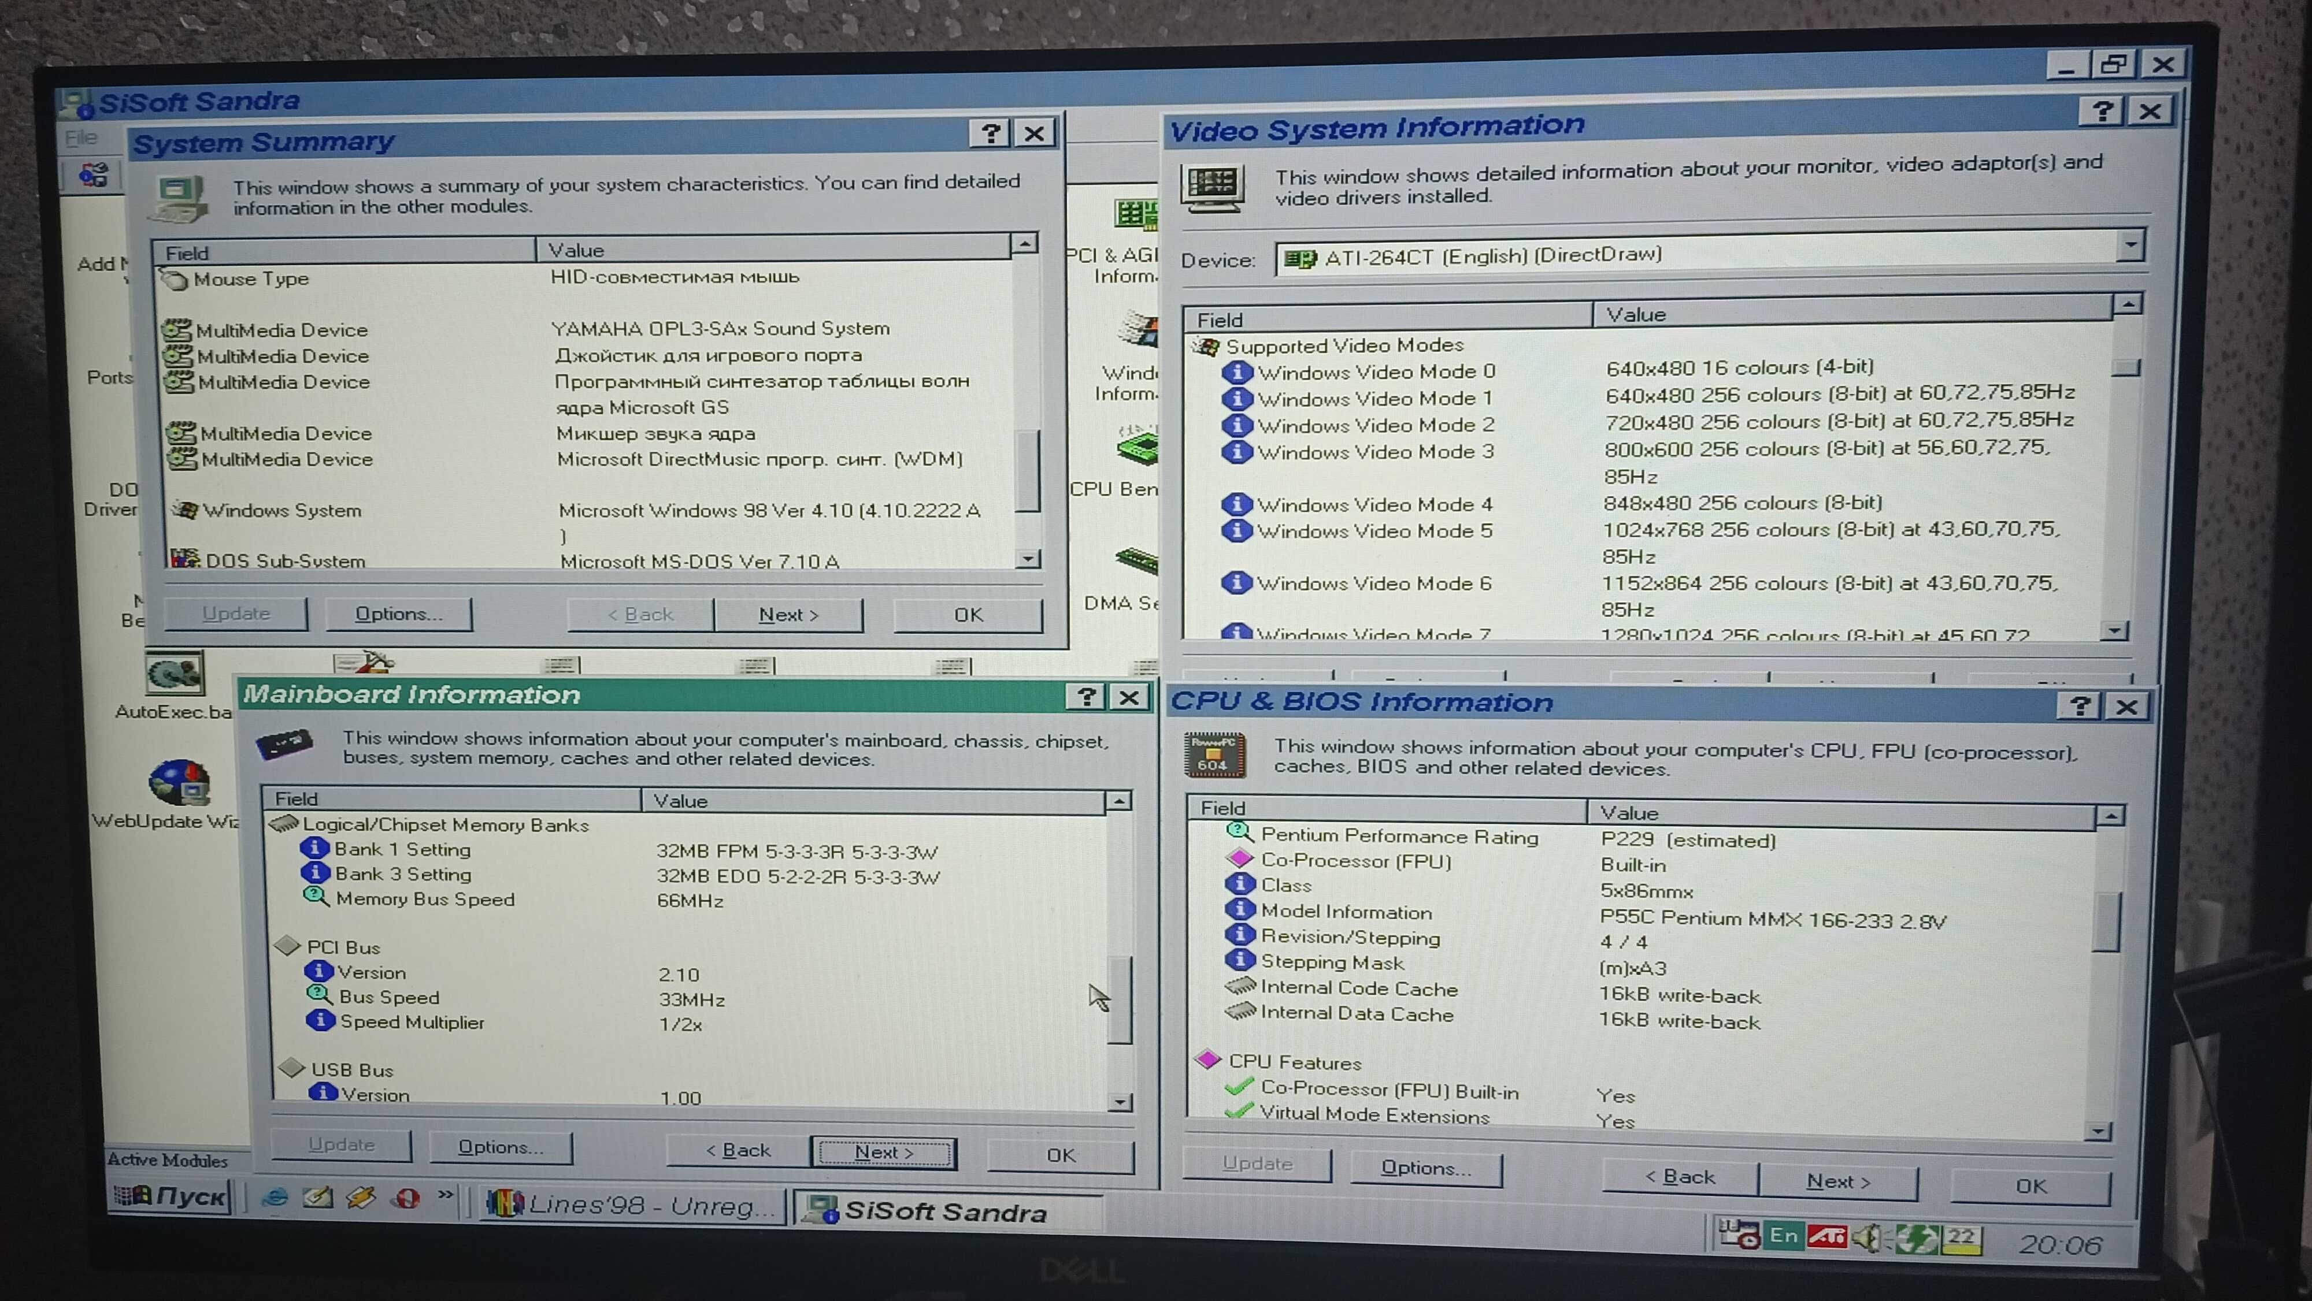Viewport: 2312px width, 1301px height.
Task: Click Back in CPU & BIOS Information window
Action: (1680, 1176)
